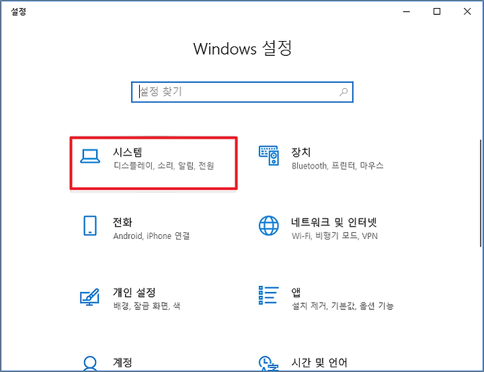Screen dimensions: 484x372
Task: Click the 장치 keyboard and speaker icon
Action: point(269,155)
